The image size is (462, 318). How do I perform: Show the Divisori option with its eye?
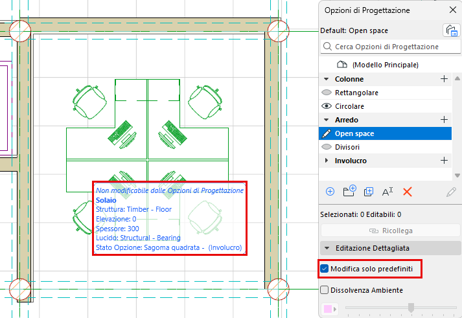(327, 146)
